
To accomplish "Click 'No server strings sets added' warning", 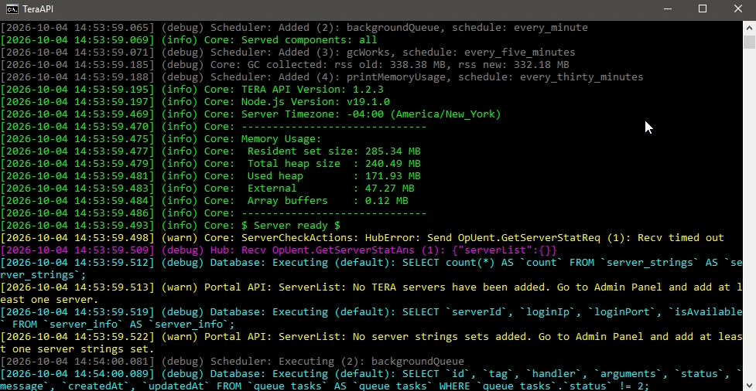I will click(x=371, y=343).
